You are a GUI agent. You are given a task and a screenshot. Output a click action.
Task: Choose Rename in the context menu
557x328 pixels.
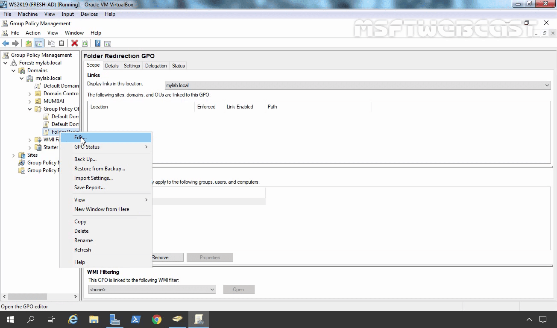pyautogui.click(x=106, y=240)
